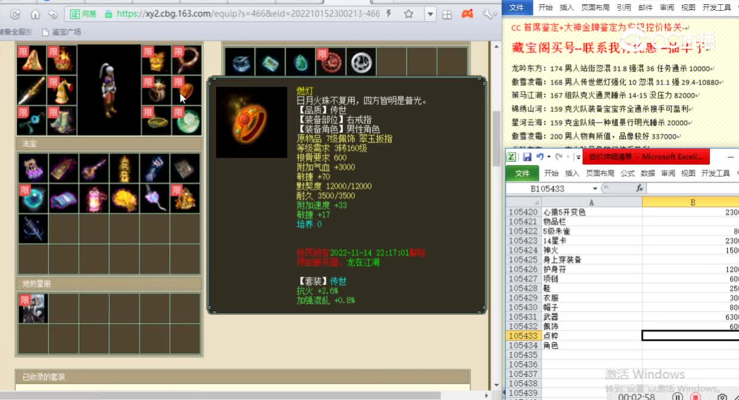Open 引用 tab in the Word window
The width and height of the screenshot is (739, 400).
point(624,8)
